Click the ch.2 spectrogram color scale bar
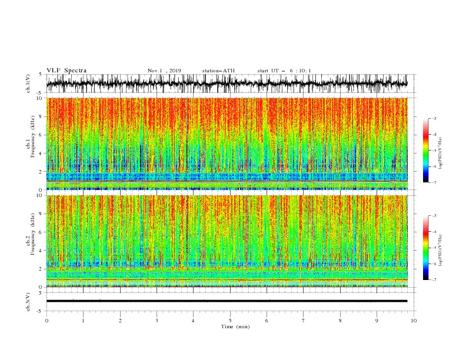 pyautogui.click(x=425, y=248)
